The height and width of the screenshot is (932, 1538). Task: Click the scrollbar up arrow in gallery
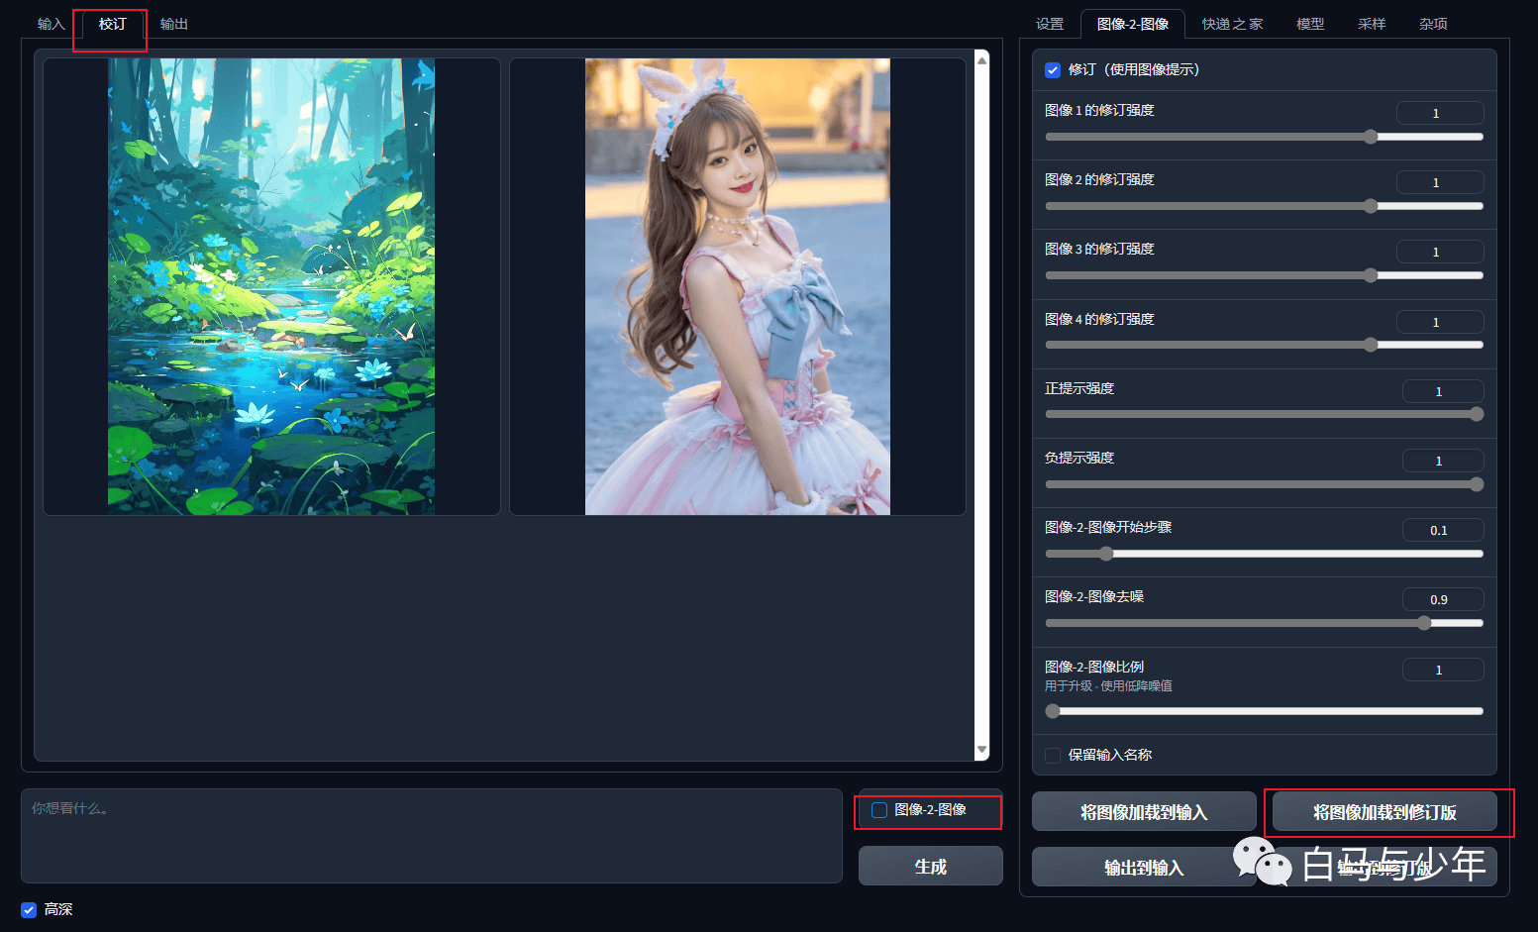981,60
